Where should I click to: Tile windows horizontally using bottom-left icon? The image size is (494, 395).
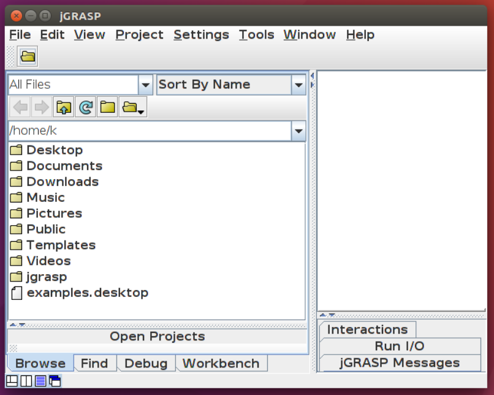12,381
